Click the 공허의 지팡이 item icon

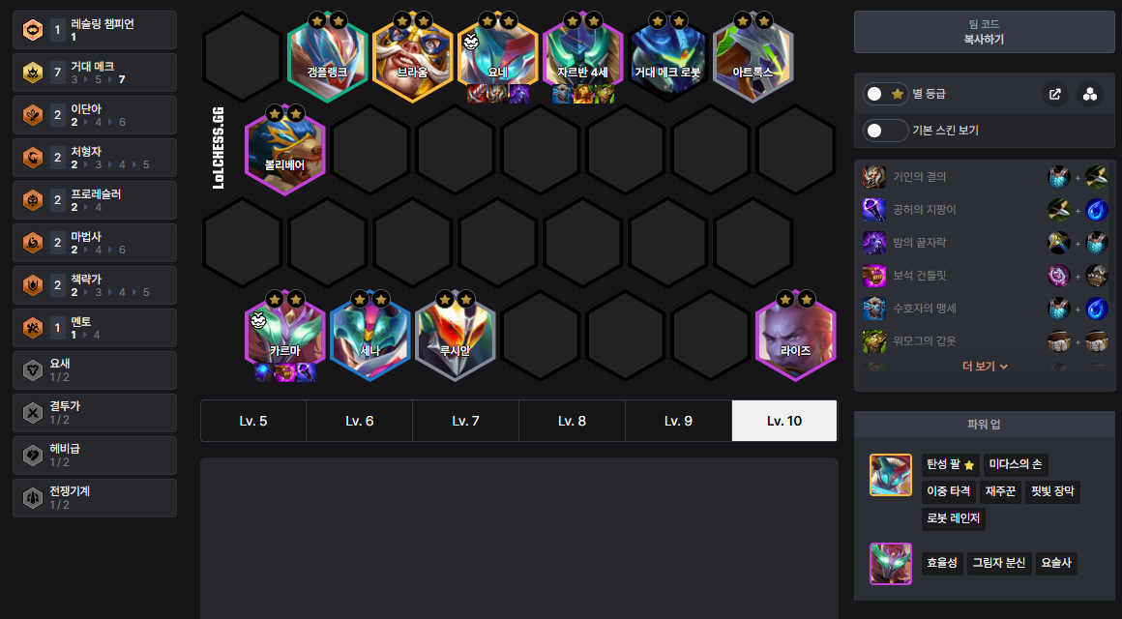(874, 210)
